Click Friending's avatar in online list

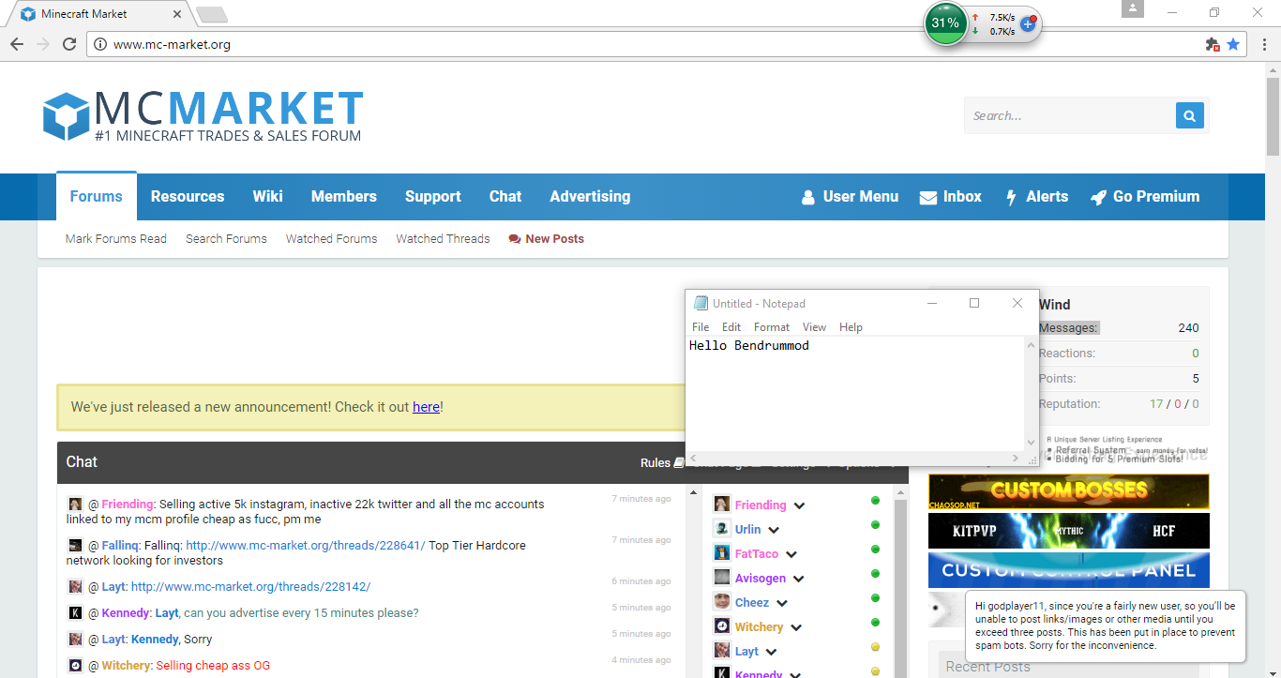(x=722, y=505)
